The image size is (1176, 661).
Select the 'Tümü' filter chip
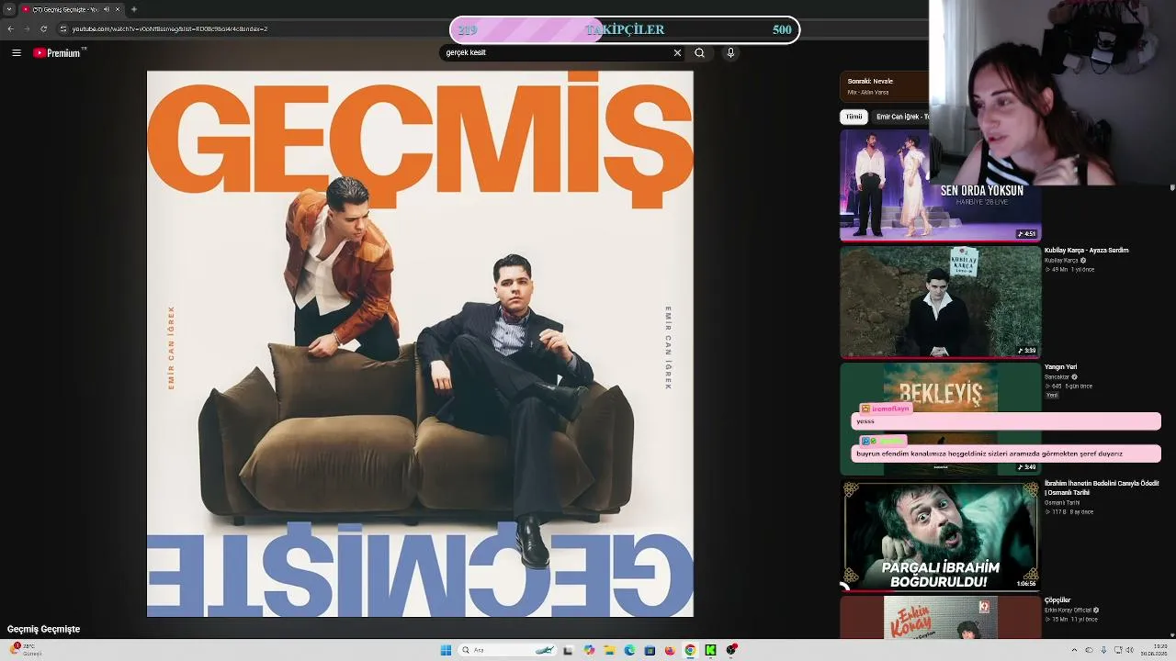(x=854, y=117)
